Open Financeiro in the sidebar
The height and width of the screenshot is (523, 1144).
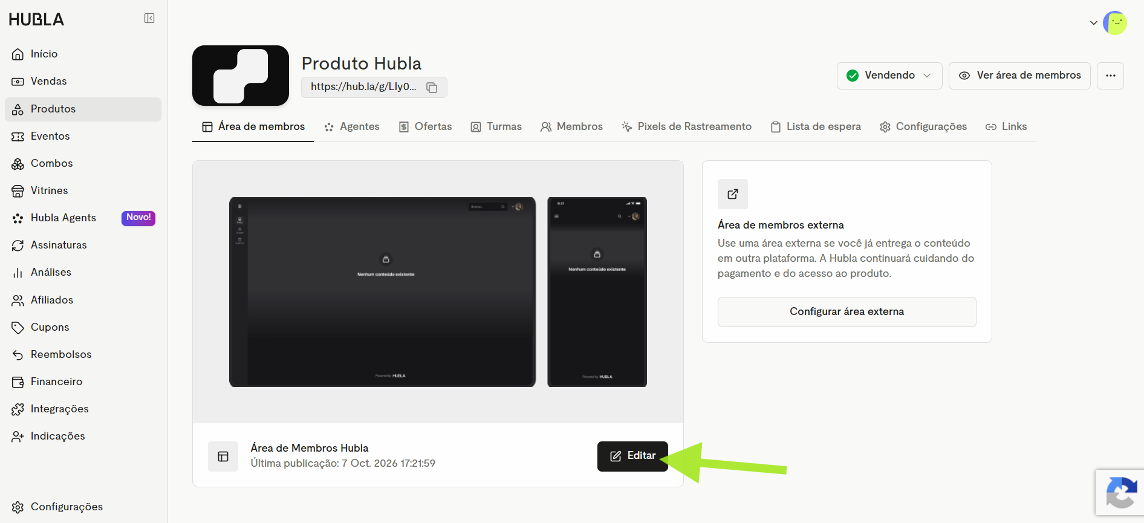click(83, 382)
